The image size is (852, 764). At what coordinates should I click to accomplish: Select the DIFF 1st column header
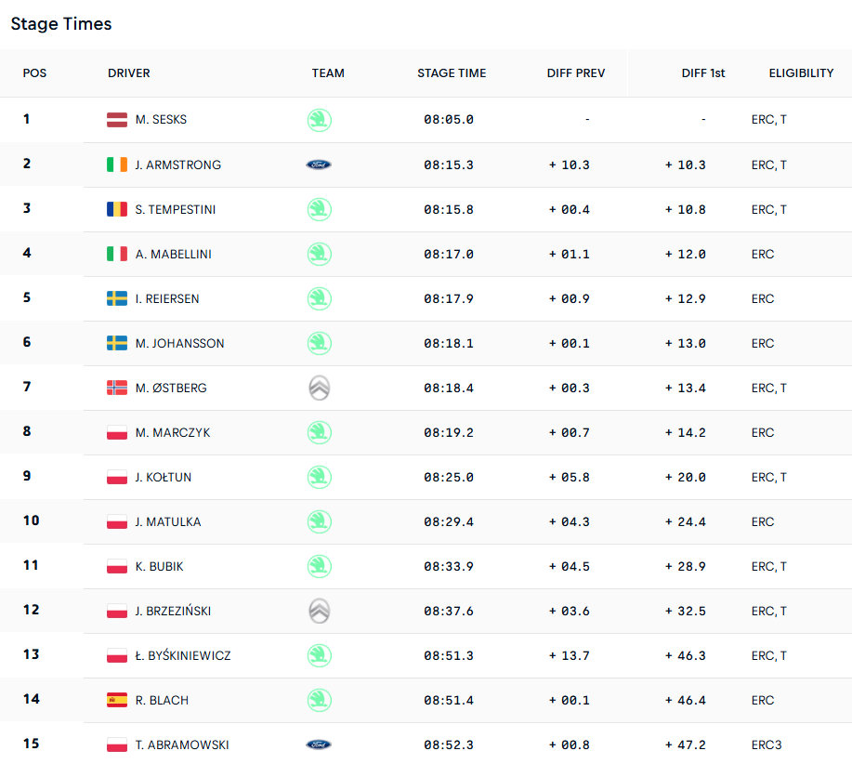[x=703, y=73]
